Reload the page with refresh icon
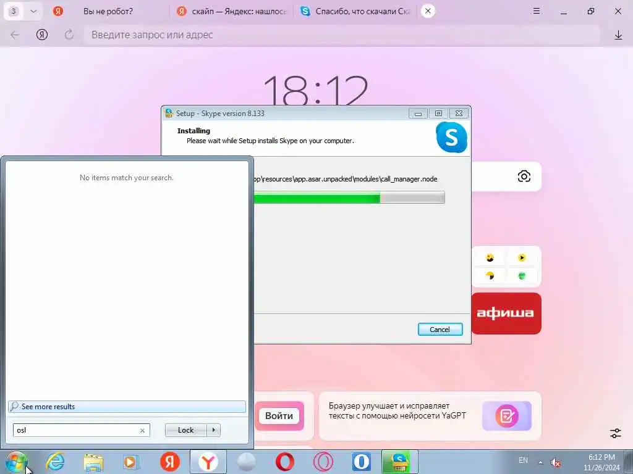Viewport: 633px width, 474px height. (x=69, y=35)
